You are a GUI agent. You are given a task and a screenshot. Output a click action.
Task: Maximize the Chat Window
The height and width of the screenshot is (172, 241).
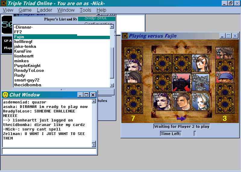pos(86,95)
